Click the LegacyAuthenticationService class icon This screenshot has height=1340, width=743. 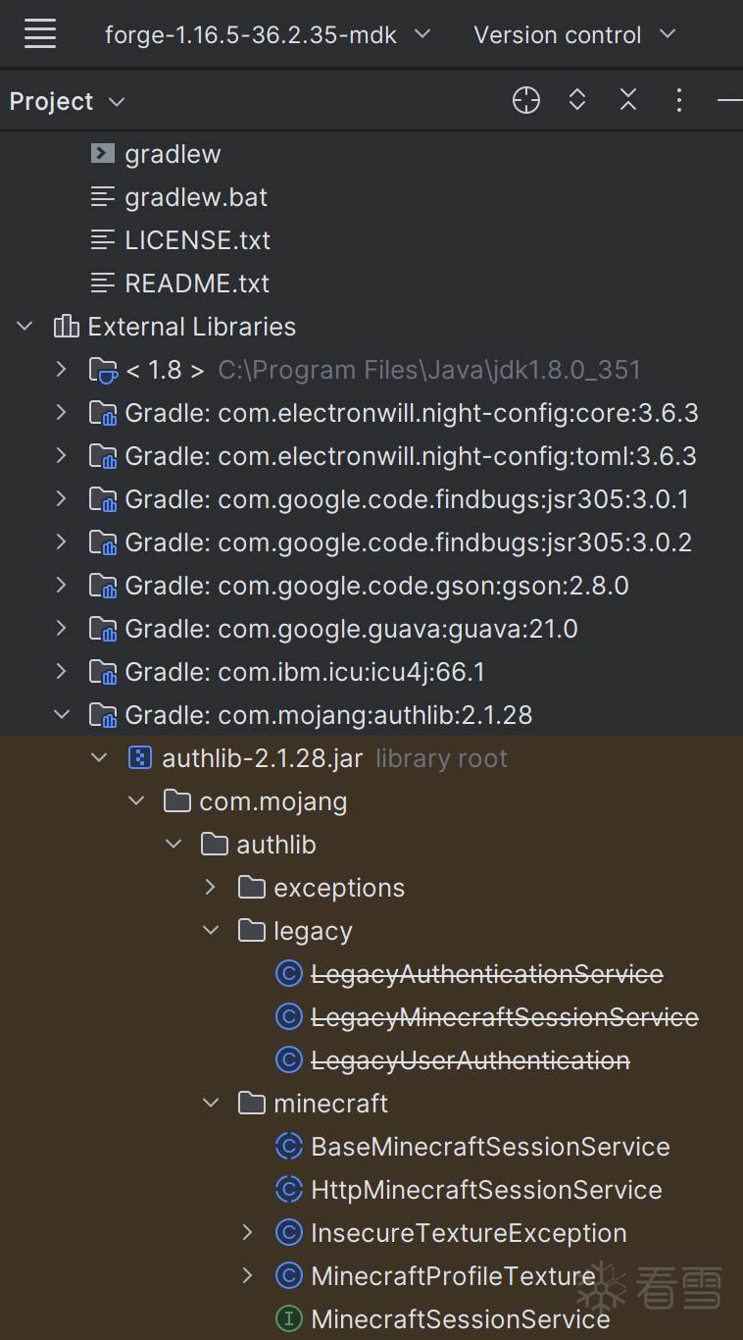[x=288, y=974]
